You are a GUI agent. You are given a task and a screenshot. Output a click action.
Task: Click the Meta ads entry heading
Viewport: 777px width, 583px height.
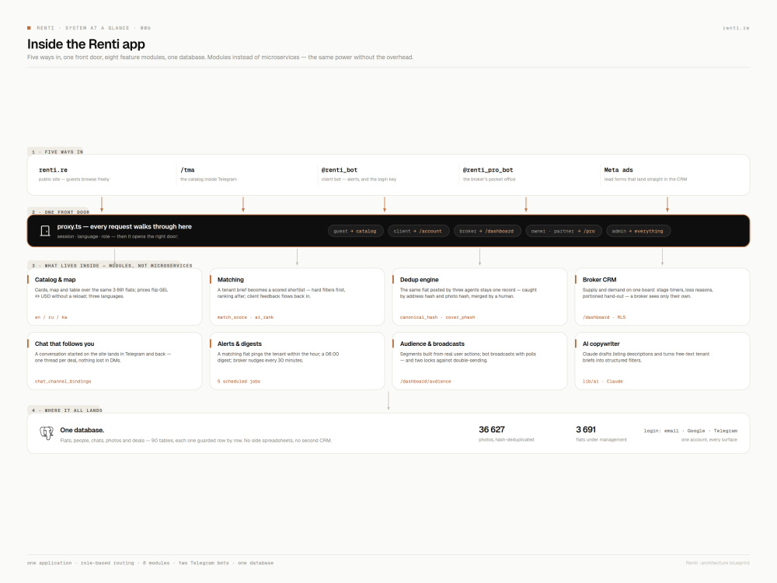pos(618,170)
